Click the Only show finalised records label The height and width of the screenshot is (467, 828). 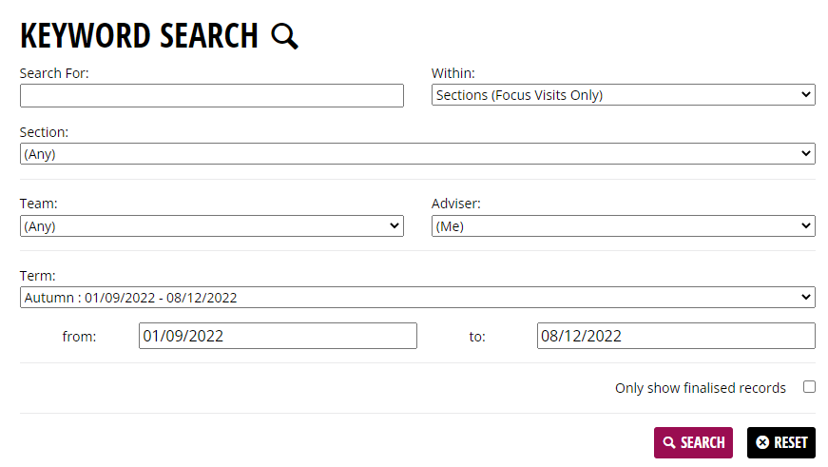coord(701,388)
